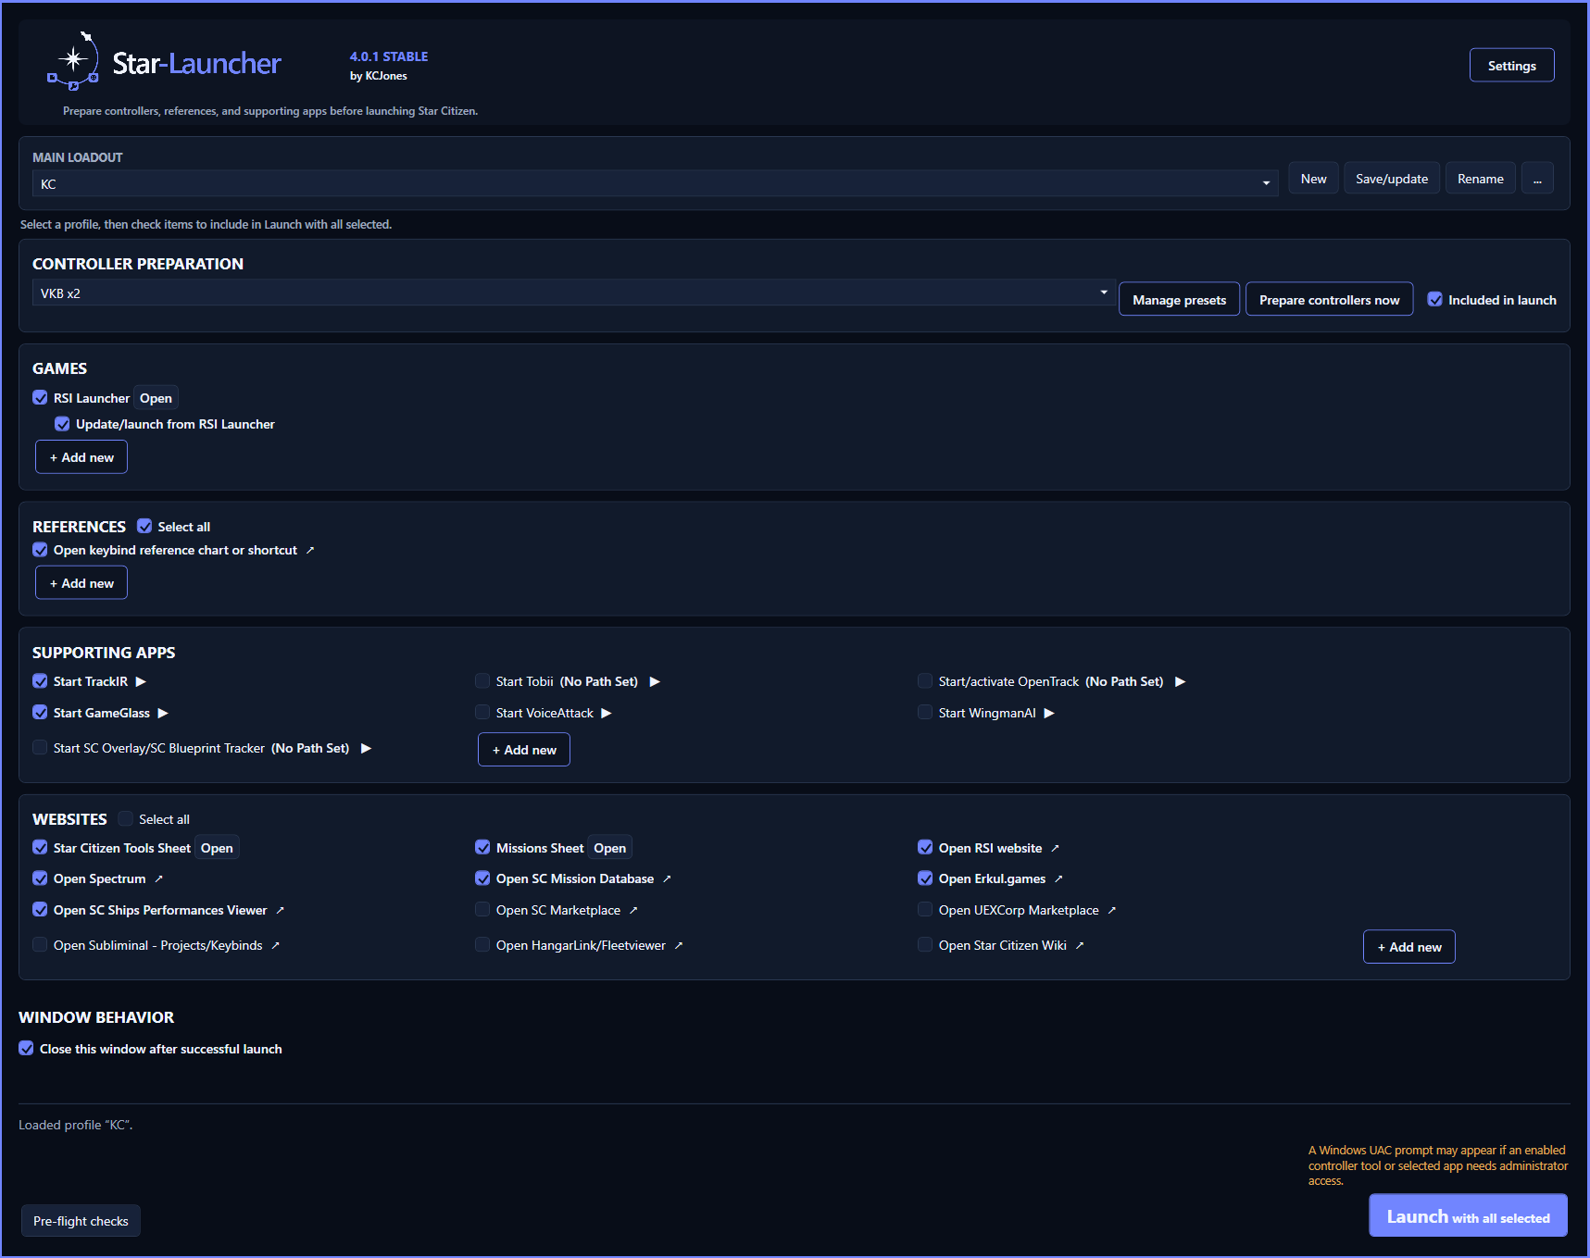Enable the Open SC Marketplace checkbox
This screenshot has width=1590, height=1258.
(x=482, y=909)
